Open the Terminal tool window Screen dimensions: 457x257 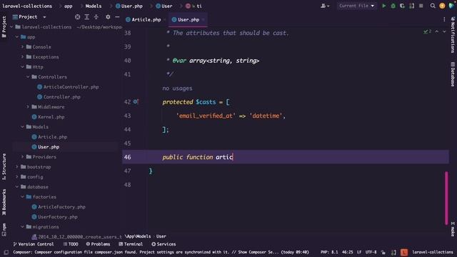[131, 244]
